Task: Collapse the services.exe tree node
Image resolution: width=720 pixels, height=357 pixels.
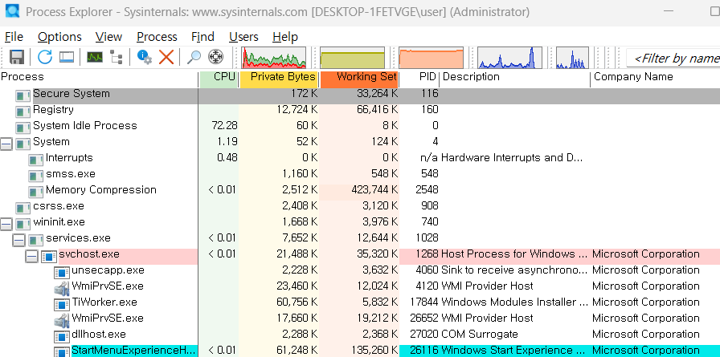Action: click(x=18, y=240)
